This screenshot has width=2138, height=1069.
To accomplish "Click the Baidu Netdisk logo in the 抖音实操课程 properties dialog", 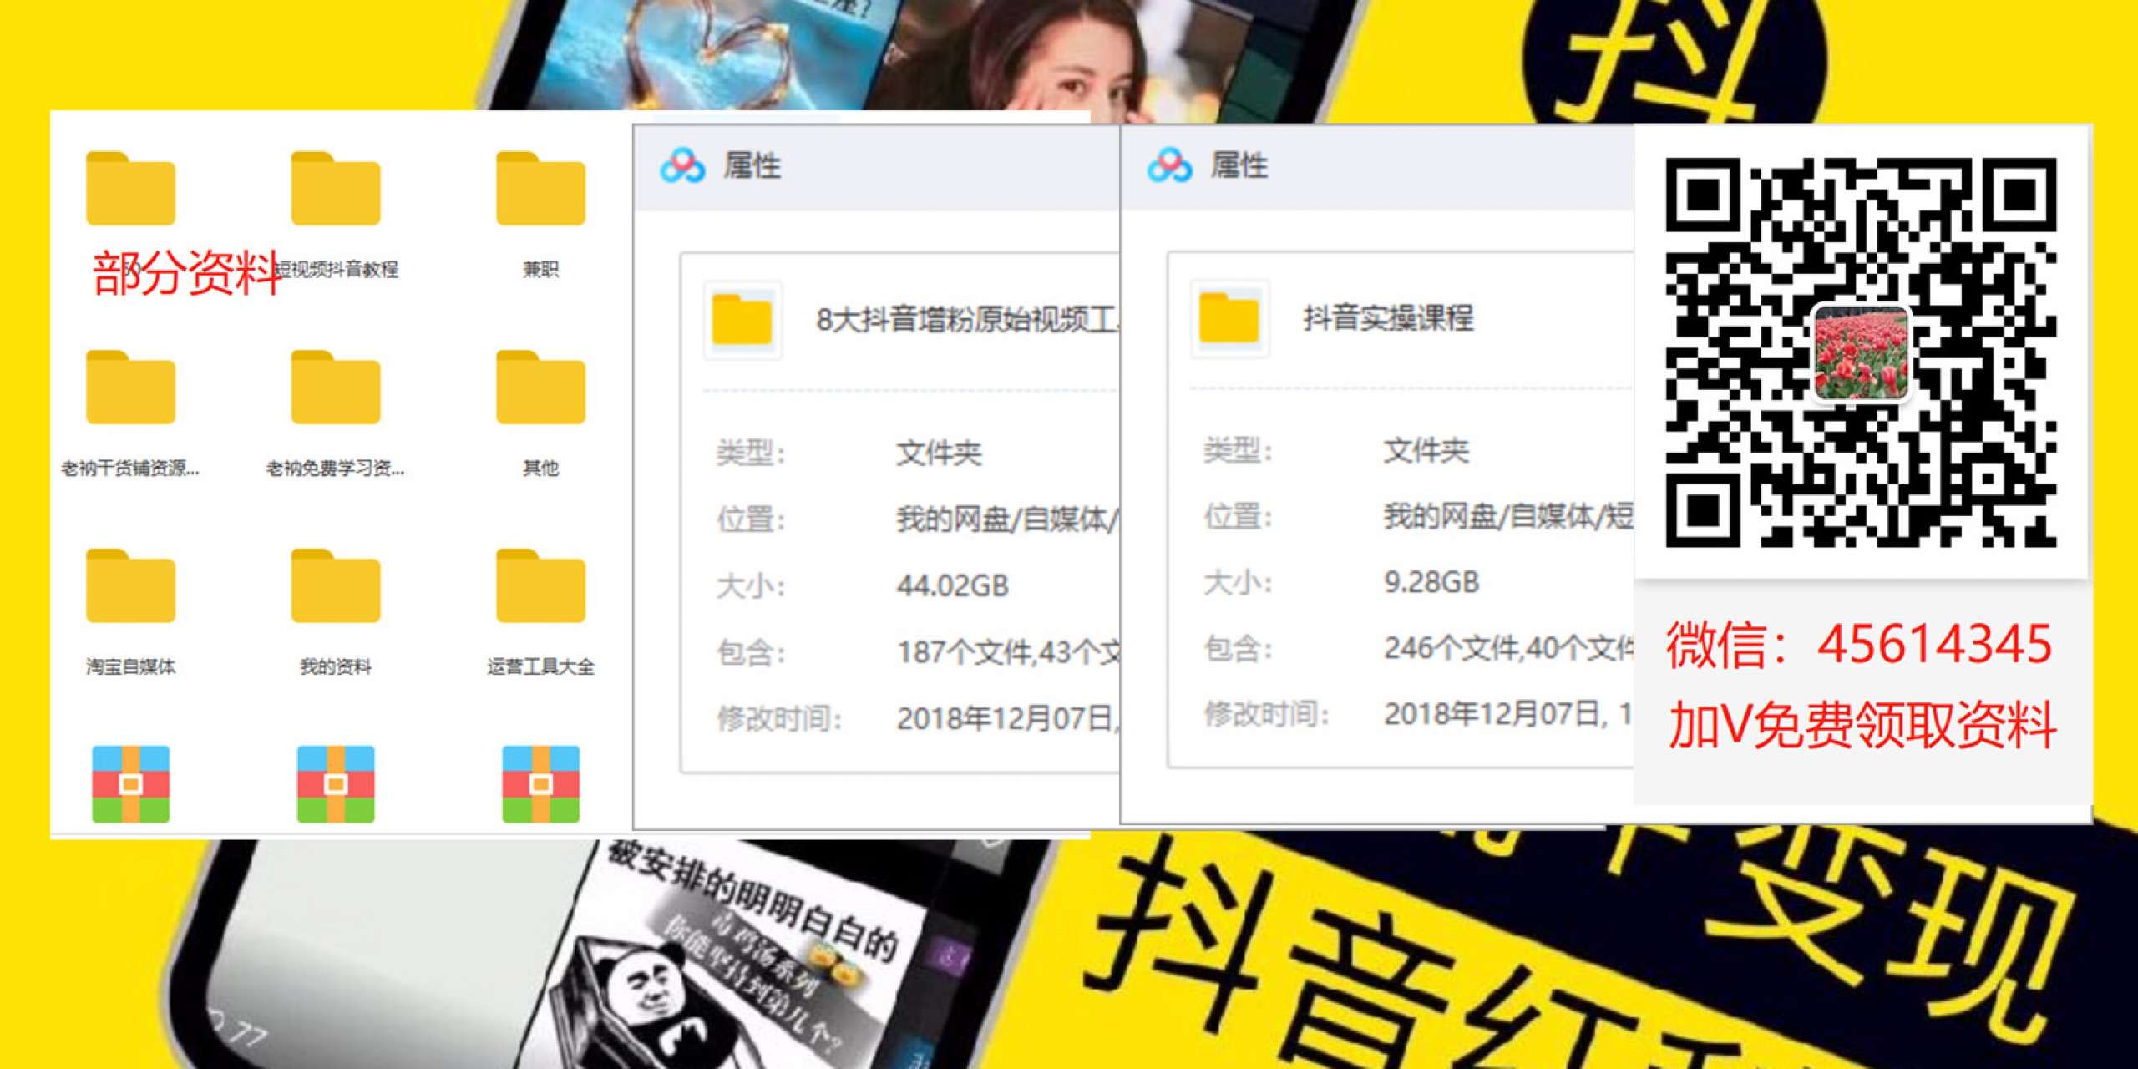I will (1169, 165).
